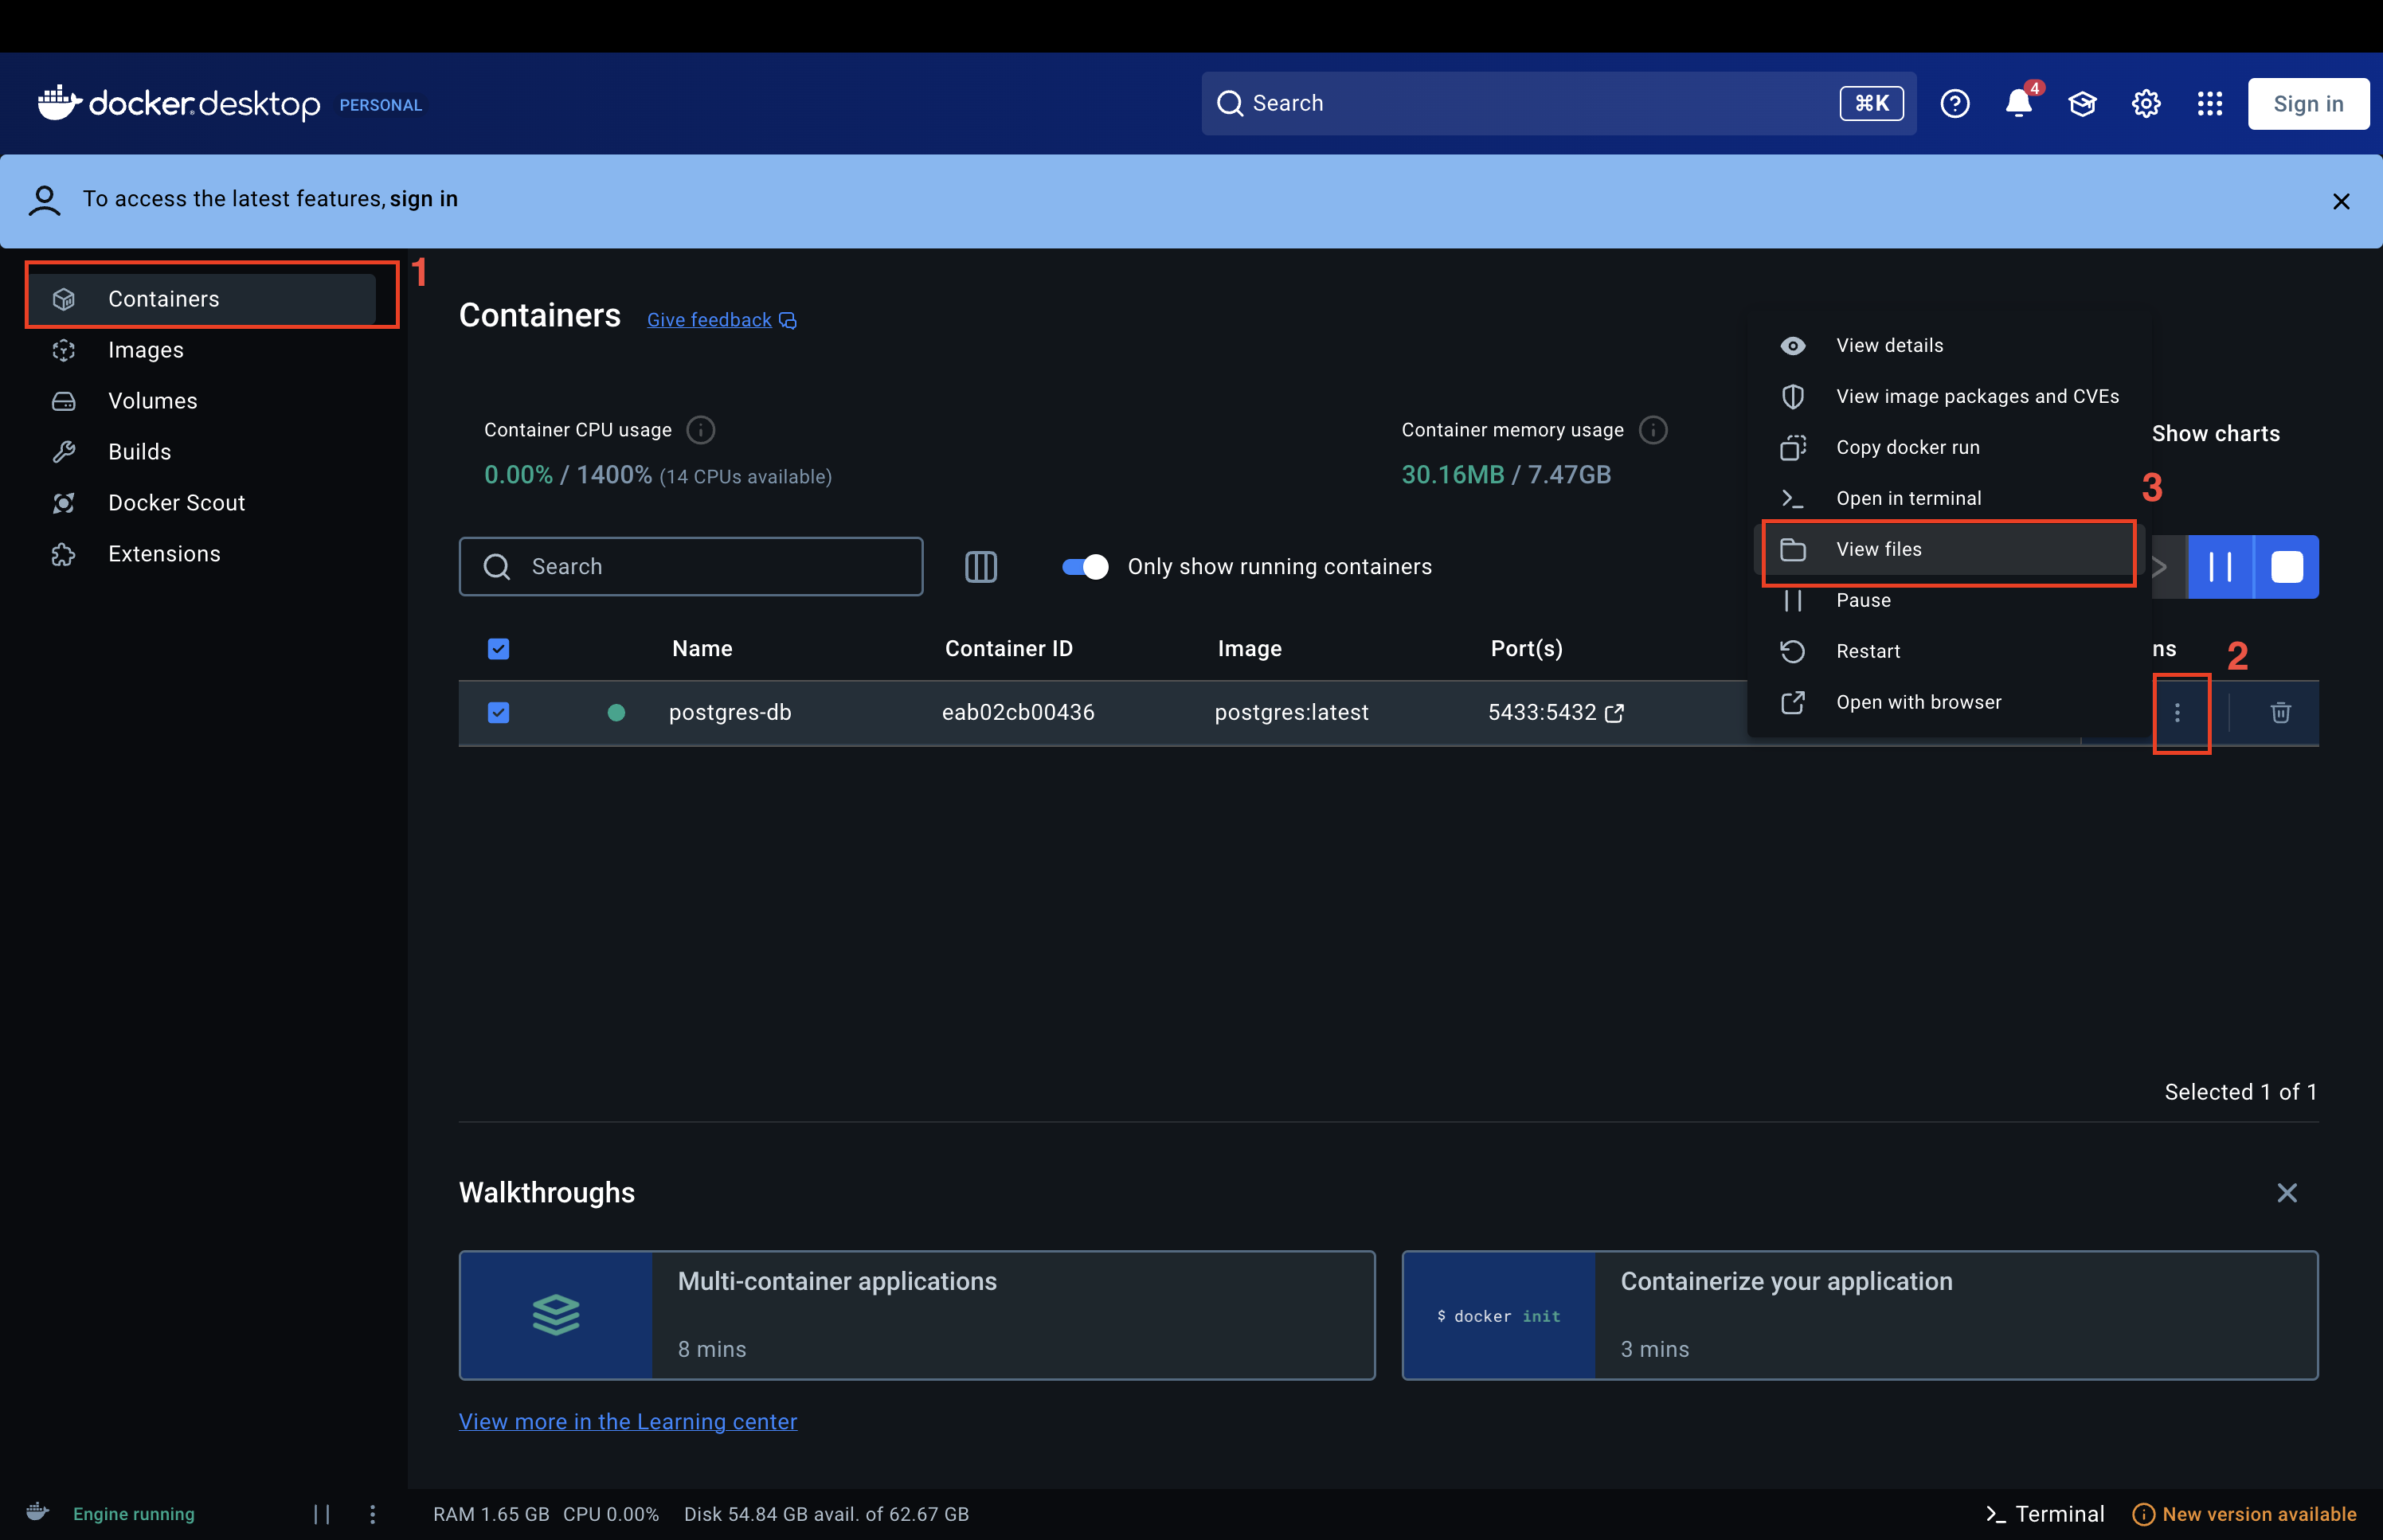Open the settings gear icon

pyautogui.click(x=2146, y=104)
